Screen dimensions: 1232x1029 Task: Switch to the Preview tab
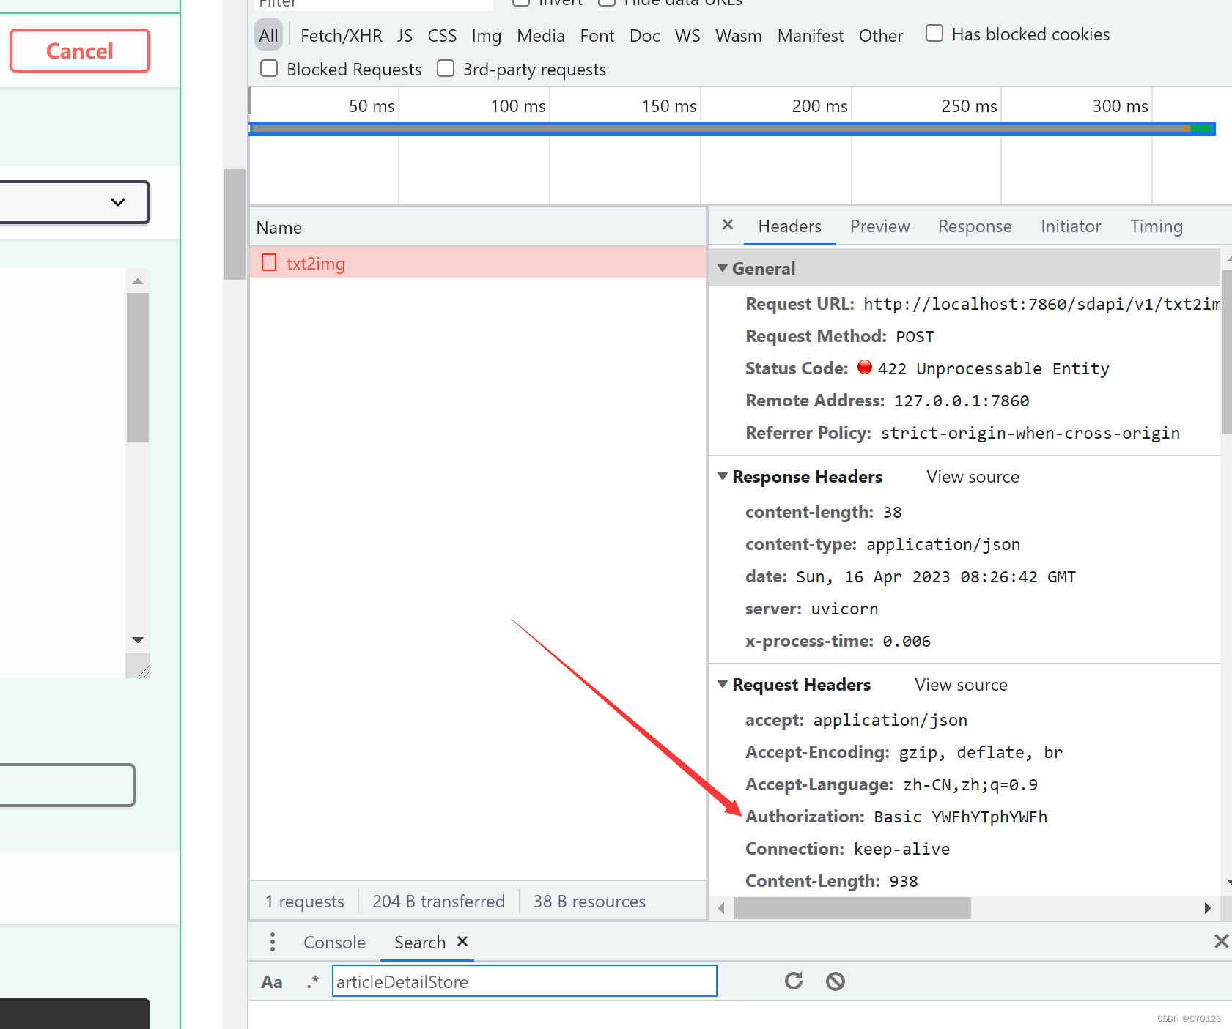coord(879,226)
